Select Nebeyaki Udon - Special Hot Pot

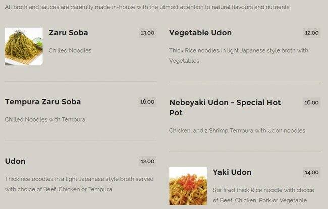pyautogui.click(x=225, y=107)
